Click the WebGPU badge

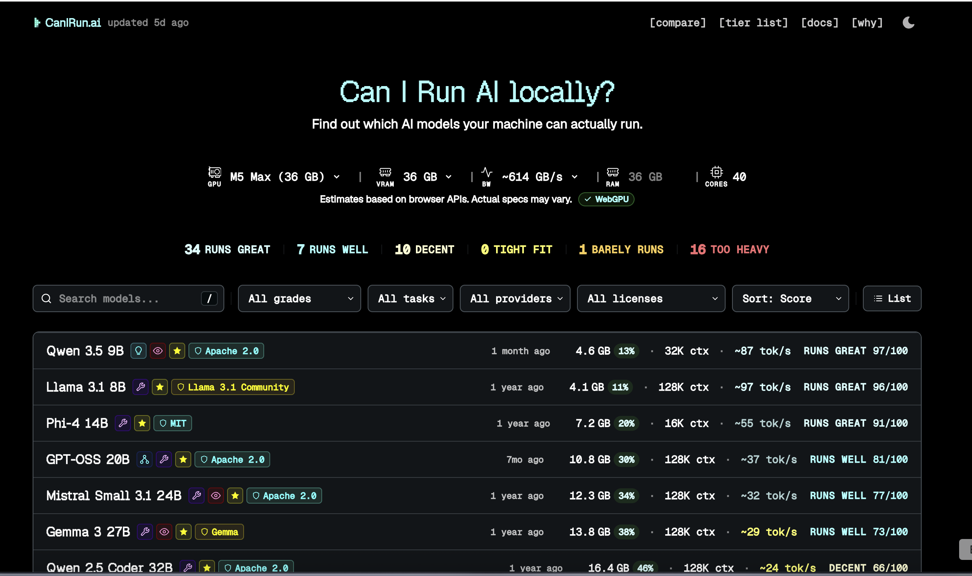606,199
